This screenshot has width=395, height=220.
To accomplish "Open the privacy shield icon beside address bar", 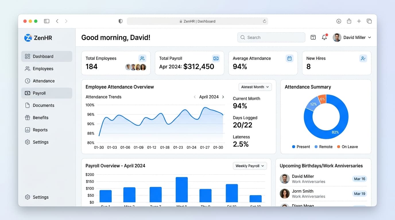I will [121, 21].
